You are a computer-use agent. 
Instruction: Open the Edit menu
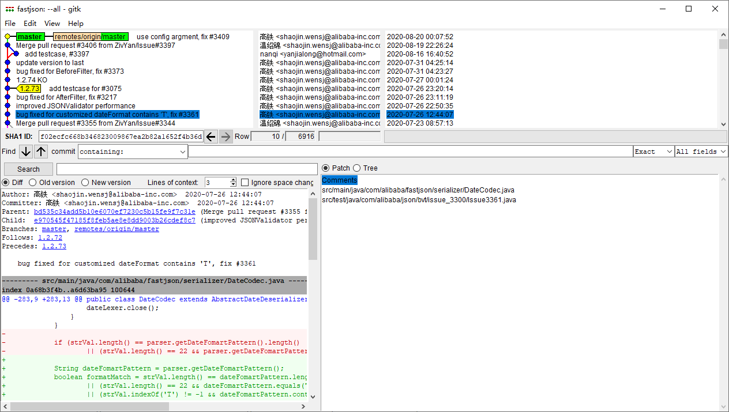30,24
